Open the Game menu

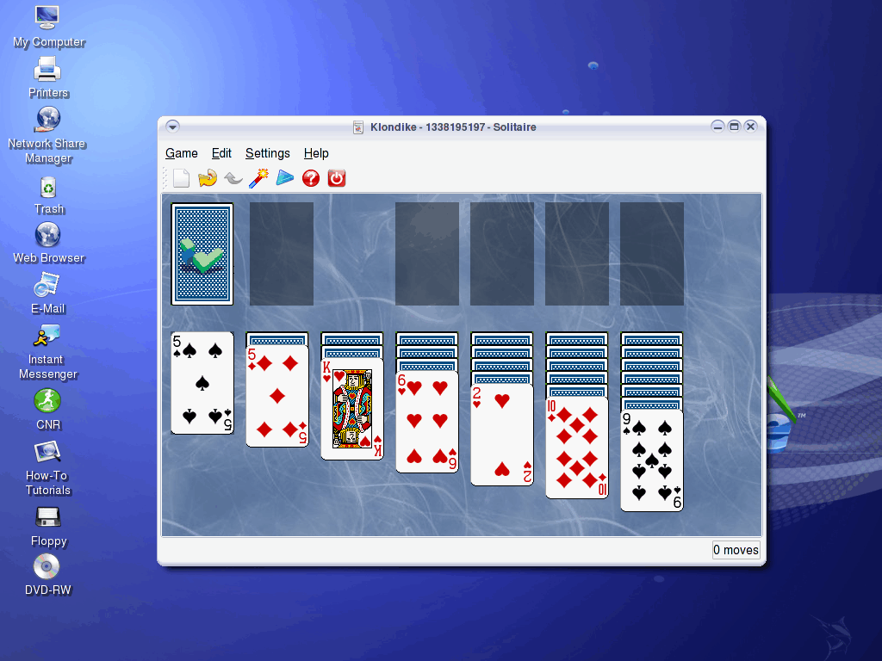coord(181,153)
